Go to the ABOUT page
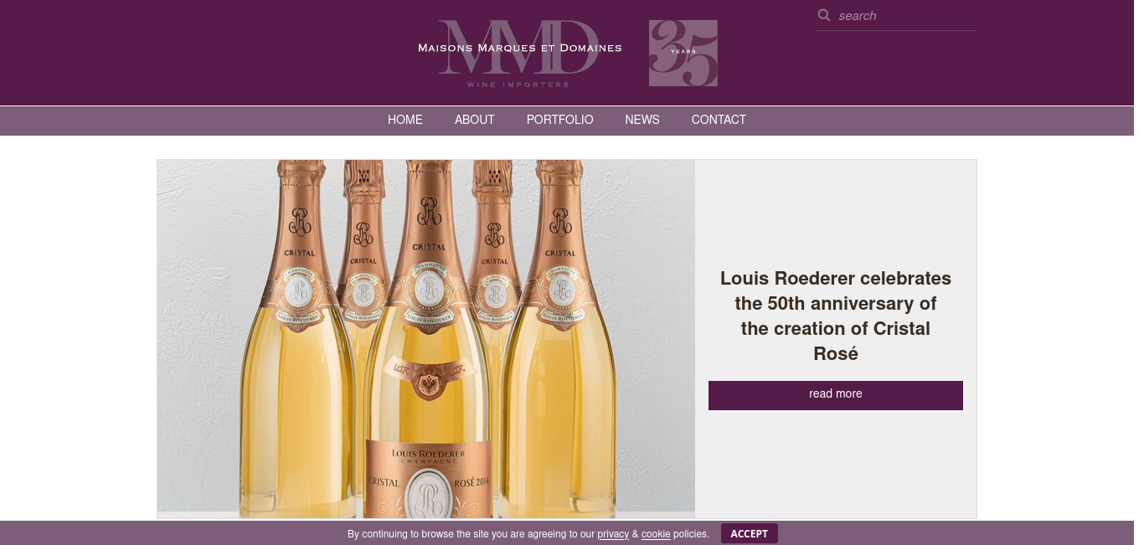1144x545 pixels. point(475,120)
